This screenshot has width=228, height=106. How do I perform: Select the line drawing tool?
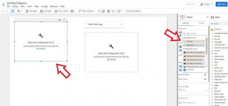coord(113,11)
